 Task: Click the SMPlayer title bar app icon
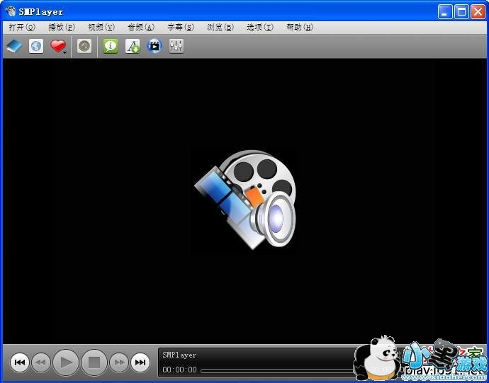click(x=11, y=11)
